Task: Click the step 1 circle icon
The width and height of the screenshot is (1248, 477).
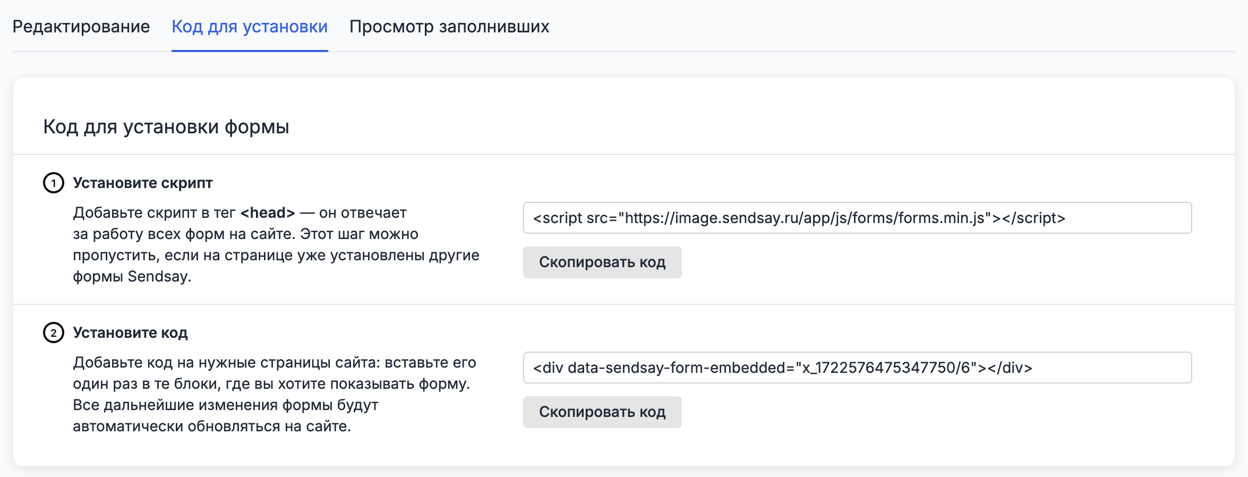Action: (53, 183)
